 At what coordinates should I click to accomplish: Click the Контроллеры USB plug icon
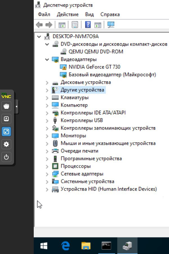point(55,120)
